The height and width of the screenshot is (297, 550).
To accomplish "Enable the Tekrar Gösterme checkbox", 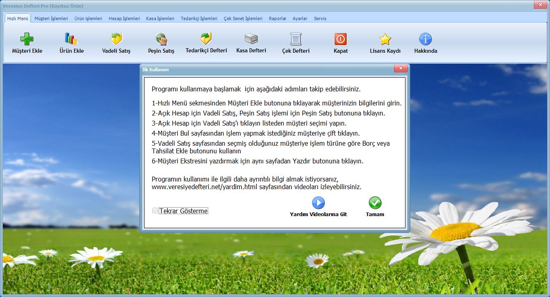I will tap(155, 210).
